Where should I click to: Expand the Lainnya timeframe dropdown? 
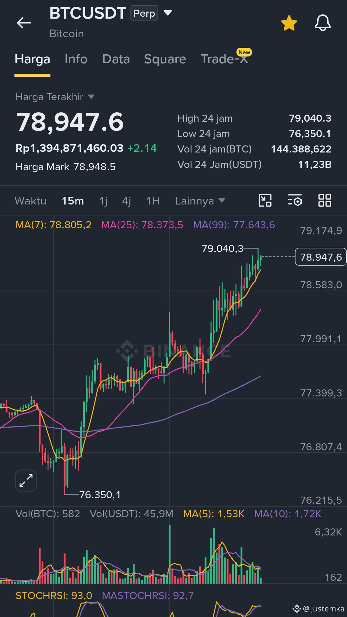tap(200, 201)
